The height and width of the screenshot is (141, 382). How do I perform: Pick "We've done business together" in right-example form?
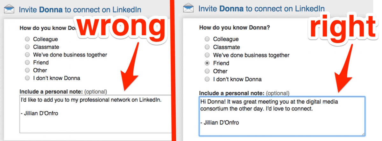click(x=207, y=55)
